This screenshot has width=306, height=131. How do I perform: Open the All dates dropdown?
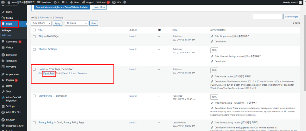[77, 23]
